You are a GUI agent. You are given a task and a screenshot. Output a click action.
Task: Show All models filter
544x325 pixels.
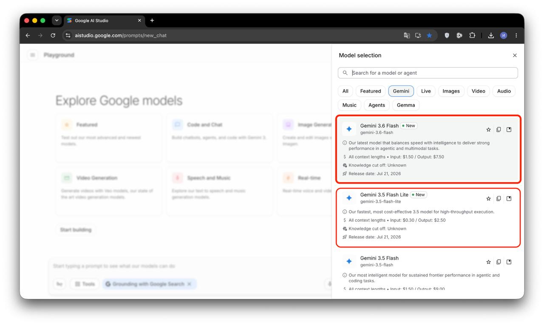346,91
